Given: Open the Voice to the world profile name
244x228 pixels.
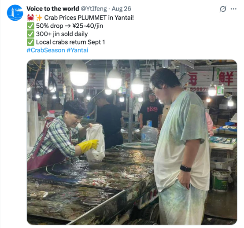Looking at the screenshot, I should tap(53, 9).
